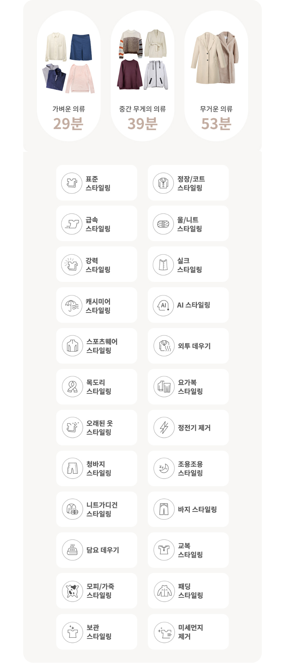
Task: Choose the 패딩 스타일링 course label
Action: tap(191, 591)
